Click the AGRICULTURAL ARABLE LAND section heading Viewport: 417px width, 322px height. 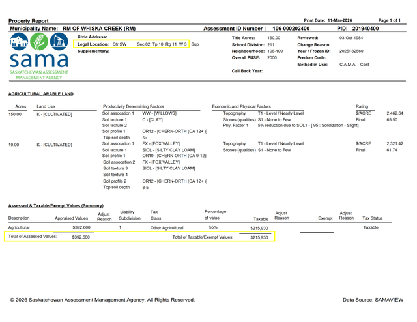coord(40,94)
